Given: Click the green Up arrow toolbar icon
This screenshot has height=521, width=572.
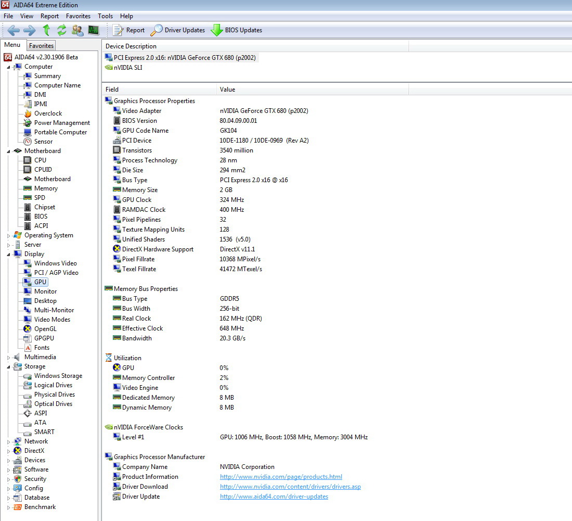Looking at the screenshot, I should pos(46,30).
